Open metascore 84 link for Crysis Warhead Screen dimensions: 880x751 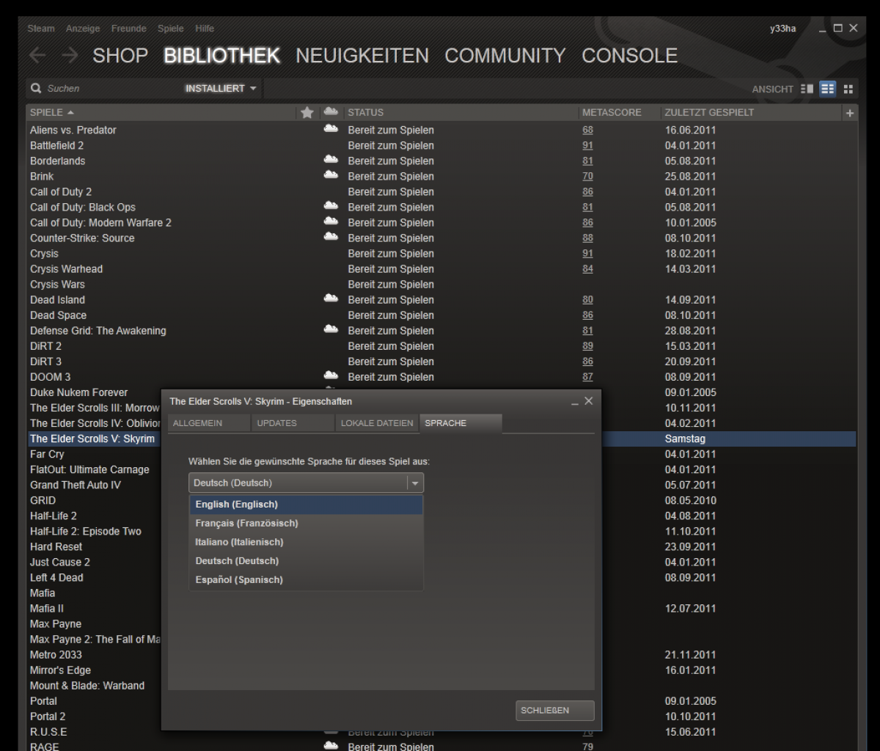click(587, 268)
